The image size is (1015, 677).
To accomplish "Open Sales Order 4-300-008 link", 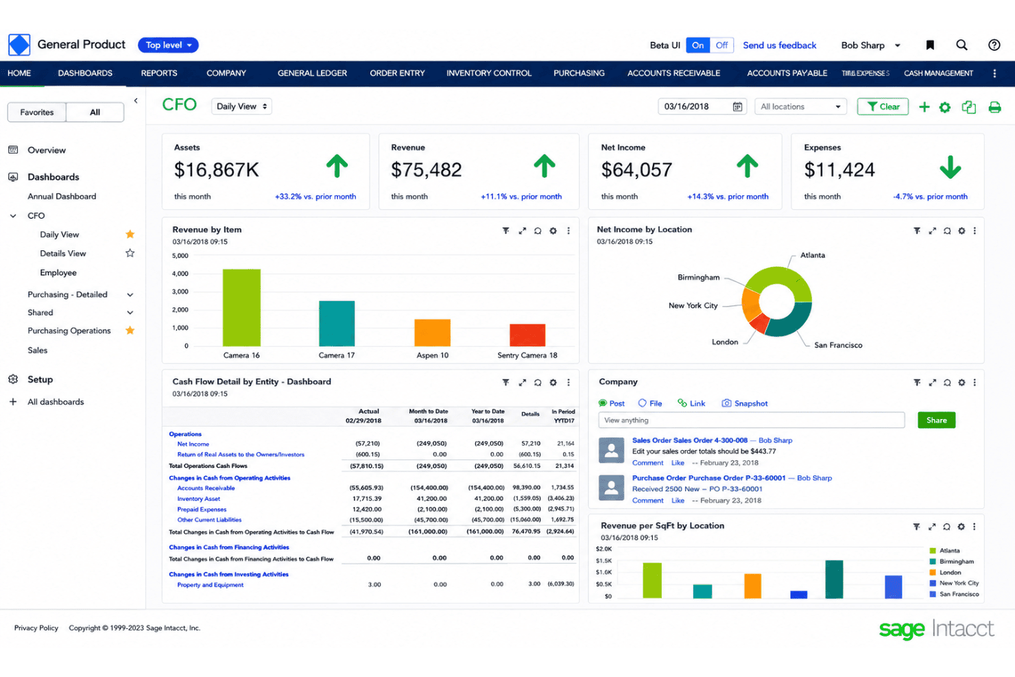I will 690,440.
